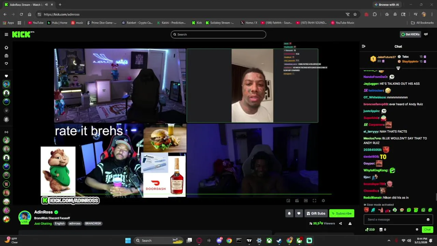Click Browse with AI button
Screen dimensions: 437x246
(387, 5)
